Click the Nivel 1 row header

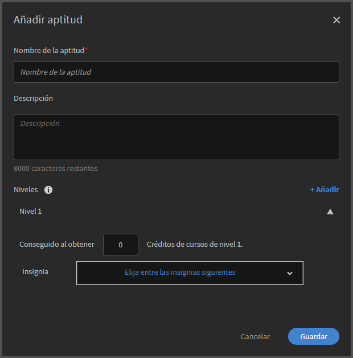[x=31, y=211]
